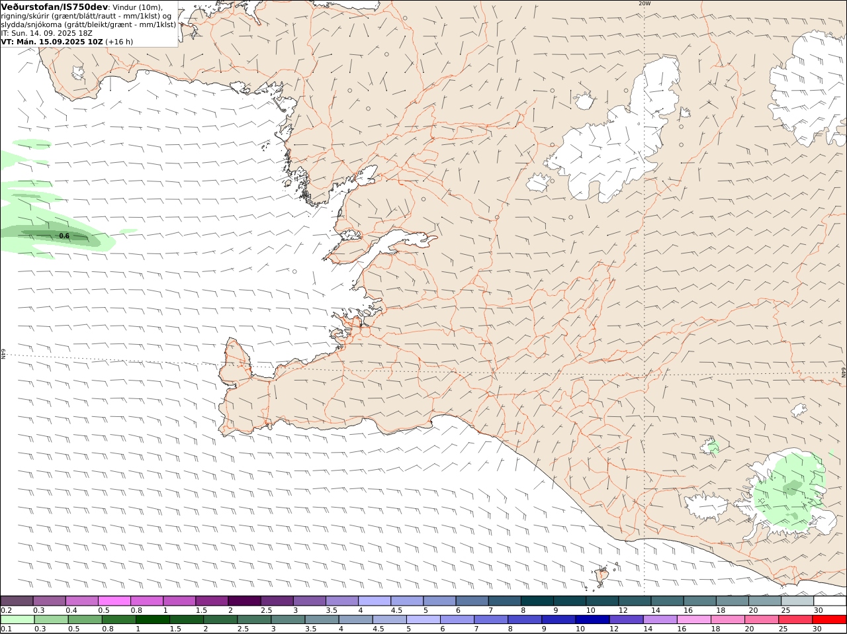847x634 pixels.
Task: Pick lower legend dark blue swatch 10 to 12
Action: 592,619
